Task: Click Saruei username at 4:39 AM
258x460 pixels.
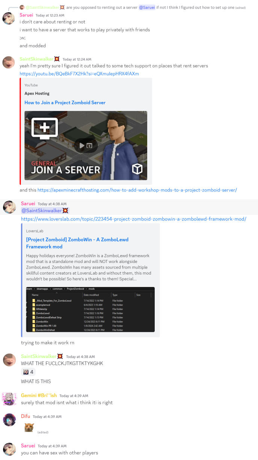Action: 28,446
